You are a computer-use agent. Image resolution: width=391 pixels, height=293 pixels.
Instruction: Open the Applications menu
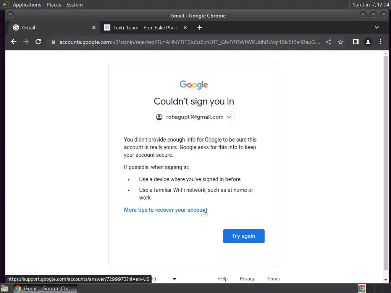click(27, 5)
